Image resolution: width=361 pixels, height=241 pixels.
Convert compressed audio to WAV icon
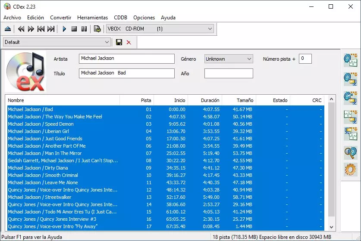click(350, 134)
